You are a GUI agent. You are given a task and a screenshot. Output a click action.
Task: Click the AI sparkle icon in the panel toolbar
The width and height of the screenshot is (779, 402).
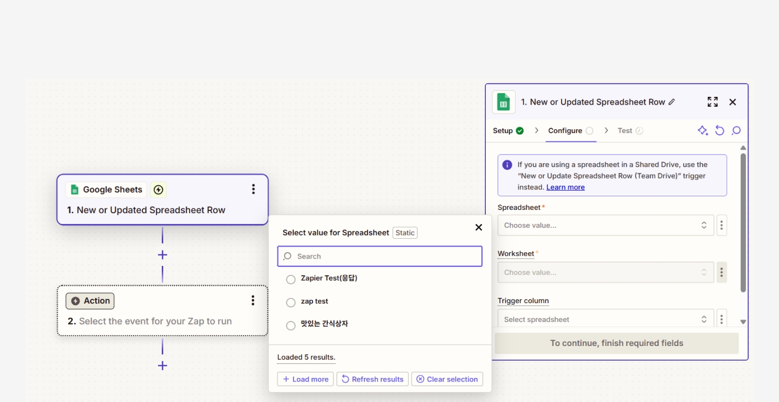click(703, 131)
